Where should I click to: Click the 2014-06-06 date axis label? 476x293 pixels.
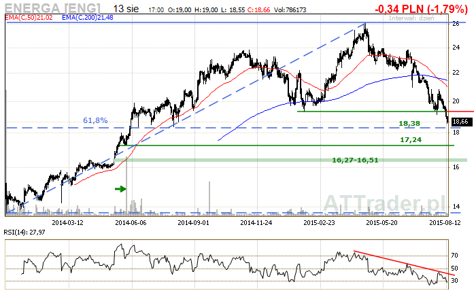point(131,222)
